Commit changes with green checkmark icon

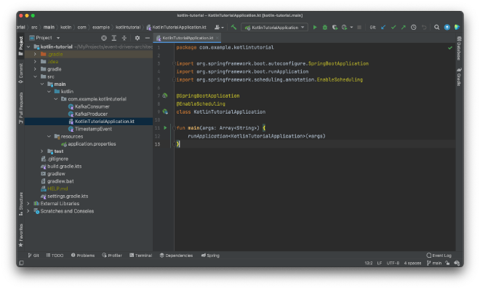(393, 27)
